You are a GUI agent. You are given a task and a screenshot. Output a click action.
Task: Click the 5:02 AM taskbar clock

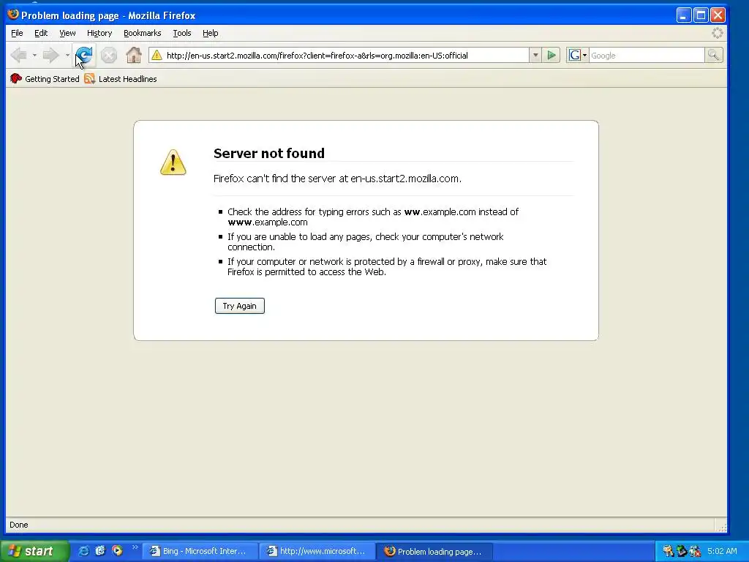tap(722, 551)
